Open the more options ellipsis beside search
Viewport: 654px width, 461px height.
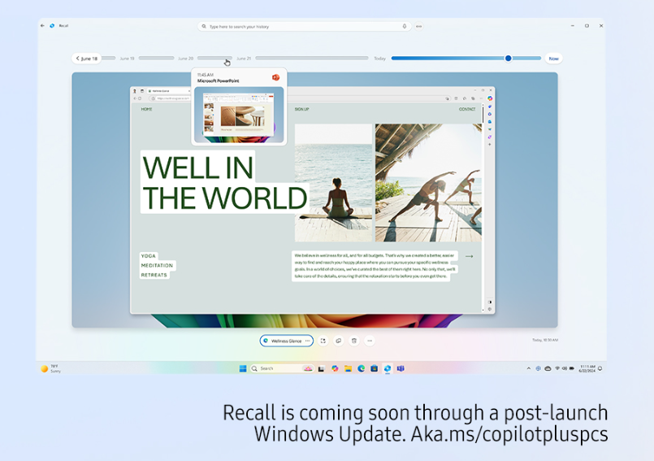pos(419,26)
